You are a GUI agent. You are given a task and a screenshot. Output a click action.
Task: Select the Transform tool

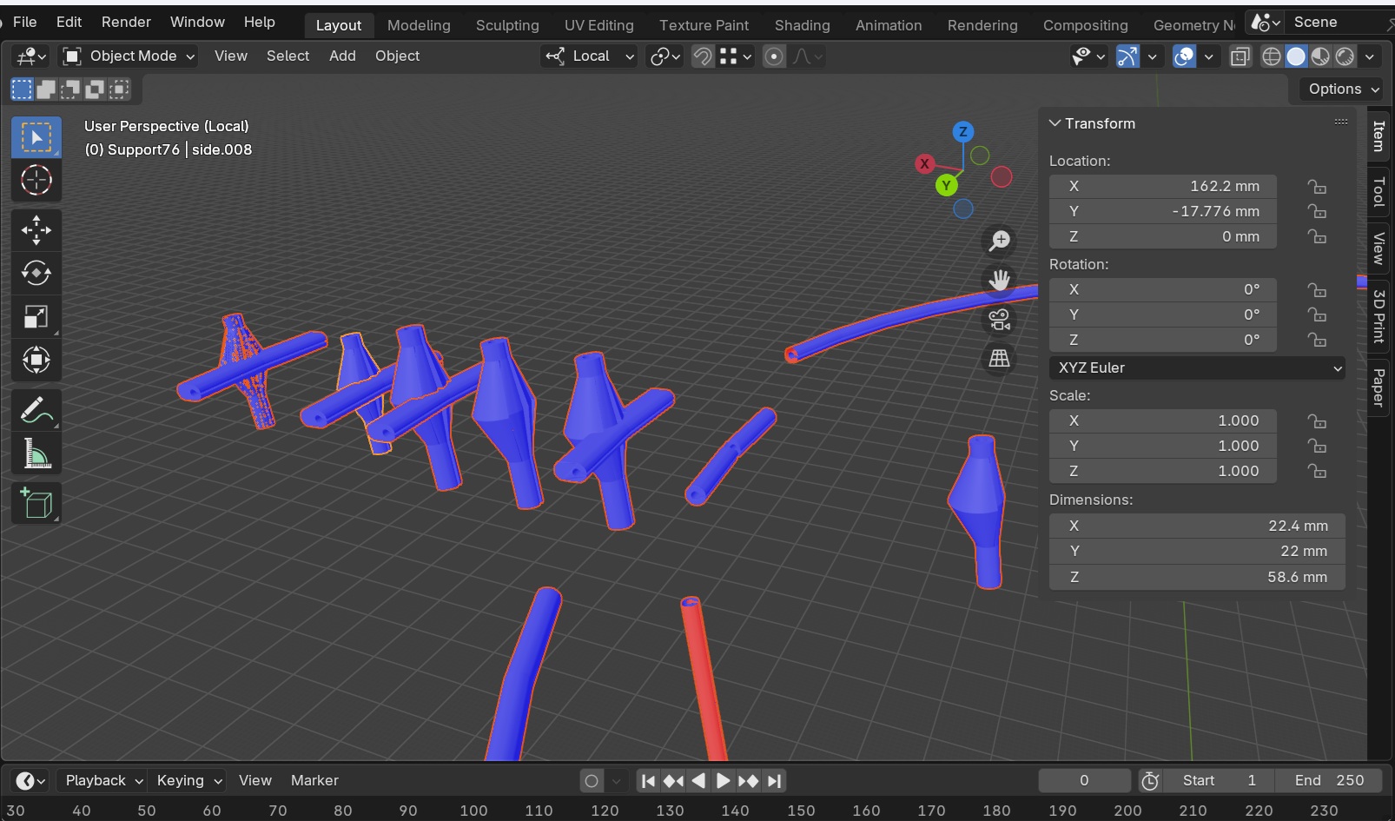pos(36,361)
